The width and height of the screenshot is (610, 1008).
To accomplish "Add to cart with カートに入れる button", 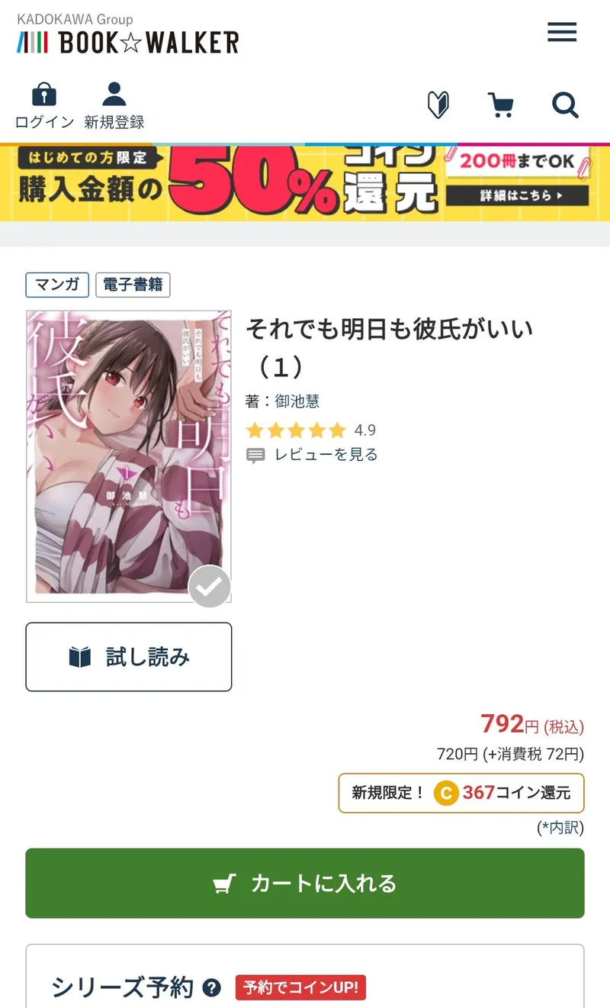I will point(305,883).
